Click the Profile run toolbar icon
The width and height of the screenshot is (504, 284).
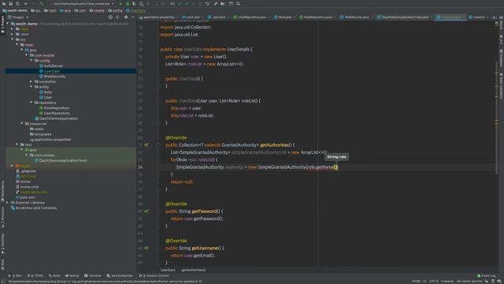click(141, 3)
